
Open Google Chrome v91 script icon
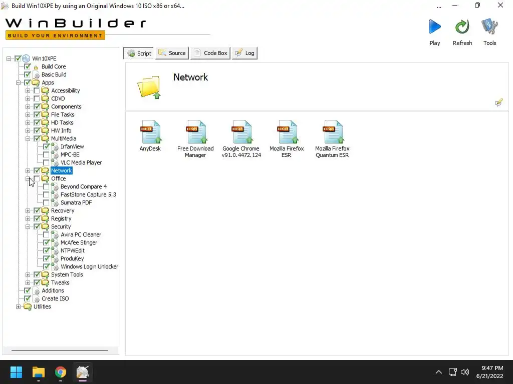click(x=241, y=132)
